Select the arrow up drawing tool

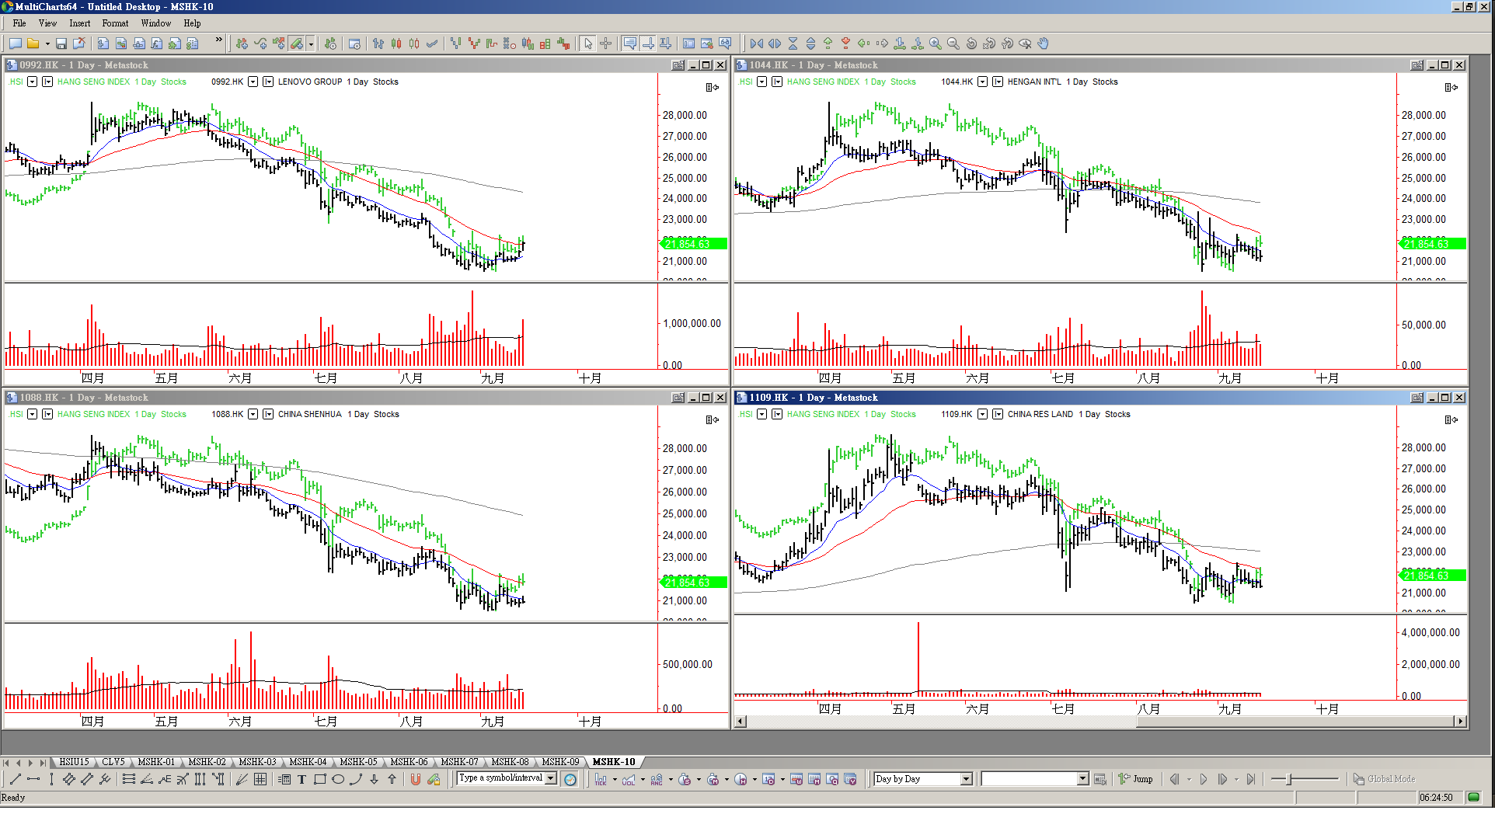coord(392,779)
